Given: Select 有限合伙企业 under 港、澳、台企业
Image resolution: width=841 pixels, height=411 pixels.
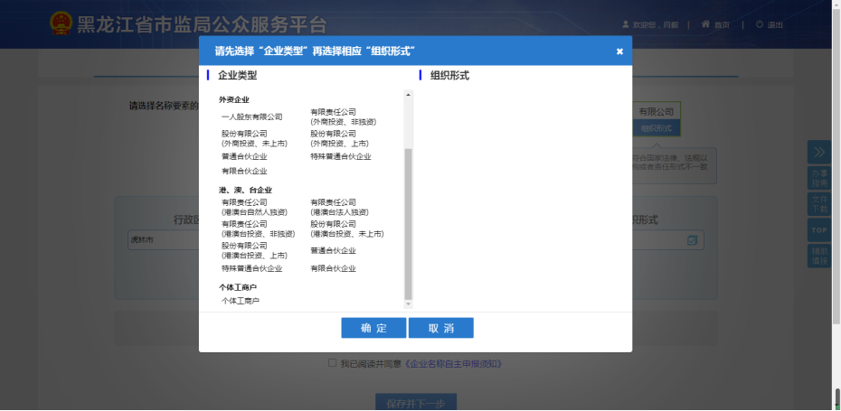Looking at the screenshot, I should click(x=333, y=268).
